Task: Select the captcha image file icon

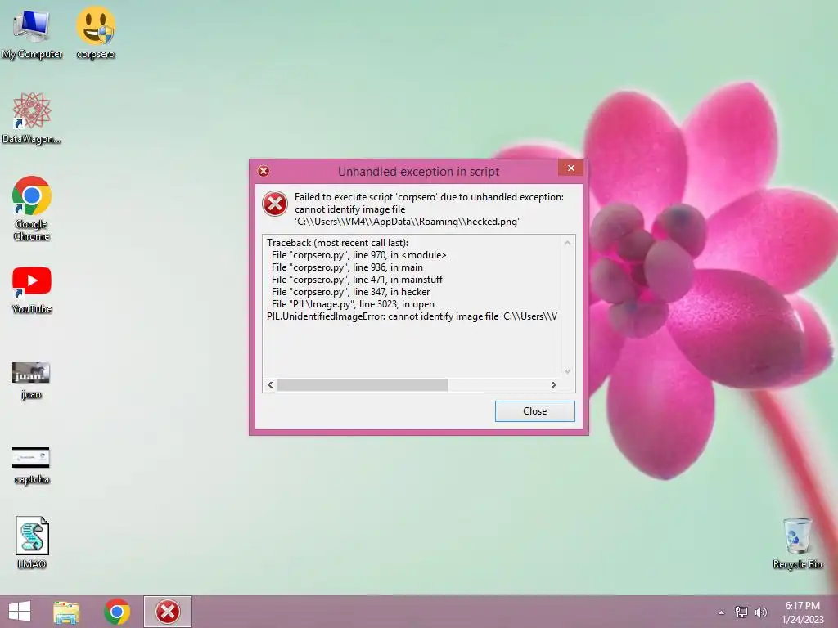Action: [32, 465]
